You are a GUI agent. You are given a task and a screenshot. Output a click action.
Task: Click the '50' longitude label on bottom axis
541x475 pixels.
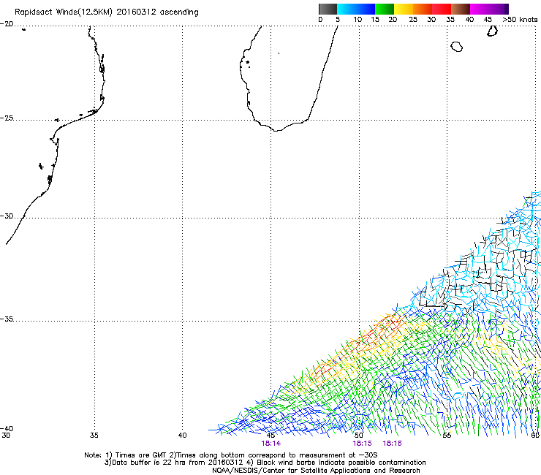pyautogui.click(x=359, y=436)
